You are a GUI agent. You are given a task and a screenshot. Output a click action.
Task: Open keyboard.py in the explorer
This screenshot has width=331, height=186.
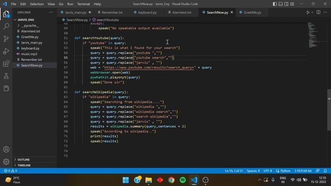coord(30,48)
